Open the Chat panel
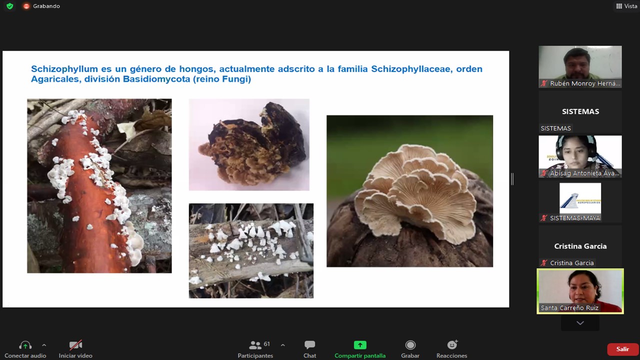640x360 pixels. click(x=309, y=345)
